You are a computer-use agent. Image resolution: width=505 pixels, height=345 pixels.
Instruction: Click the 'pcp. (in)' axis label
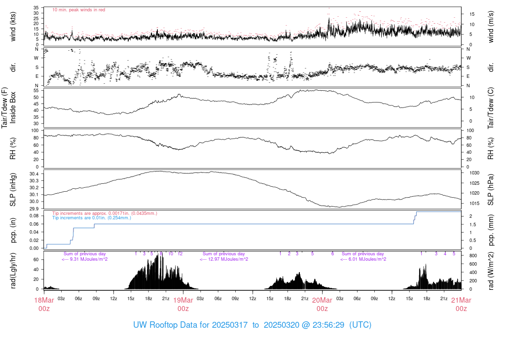point(13,231)
